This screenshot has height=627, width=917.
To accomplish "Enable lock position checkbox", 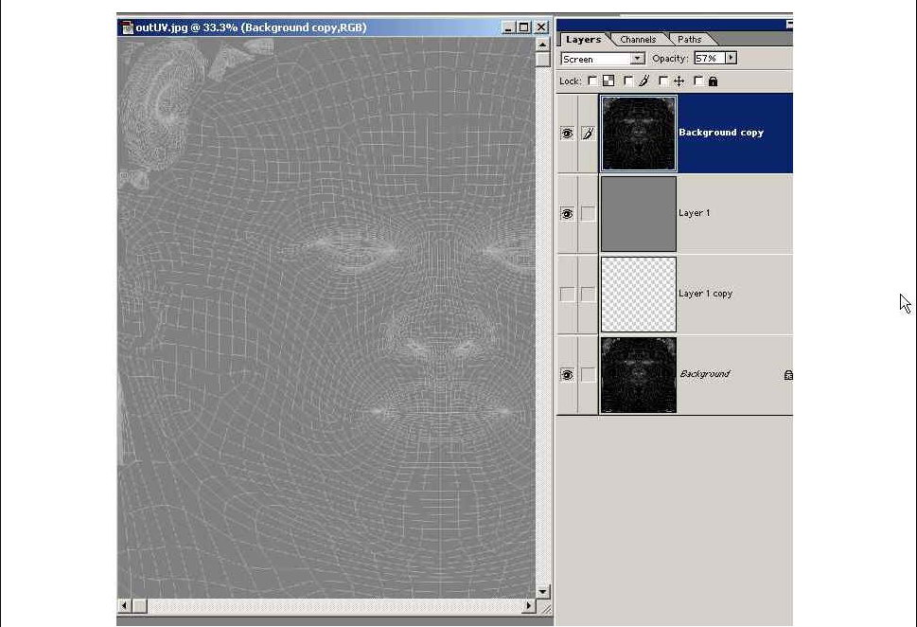I will coord(663,81).
